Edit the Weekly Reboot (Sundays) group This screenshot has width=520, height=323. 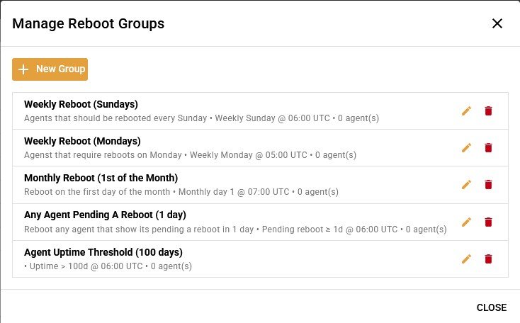pyautogui.click(x=466, y=111)
